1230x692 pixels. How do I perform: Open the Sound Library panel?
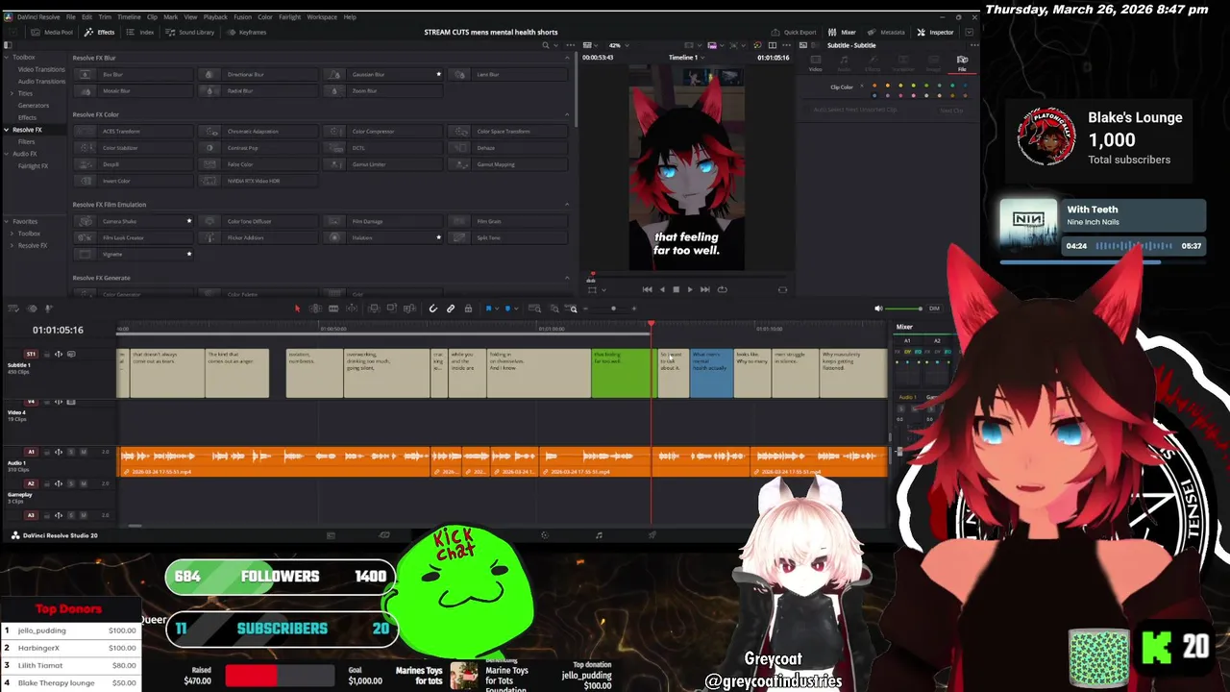coord(190,32)
